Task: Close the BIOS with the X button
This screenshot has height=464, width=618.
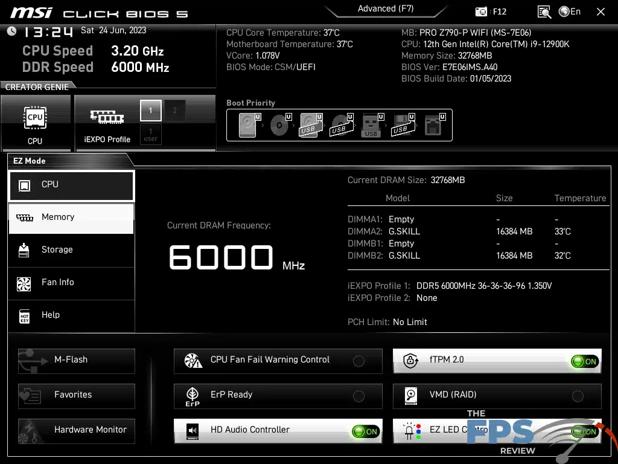Action: [x=600, y=12]
